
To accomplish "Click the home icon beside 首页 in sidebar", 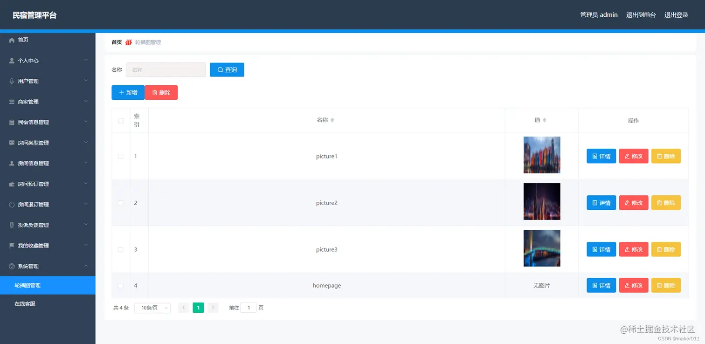I will 12,40.
